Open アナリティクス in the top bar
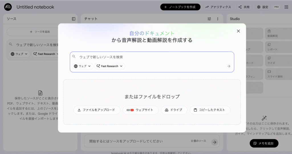This screenshot has height=154, width=292. tap(218, 7)
